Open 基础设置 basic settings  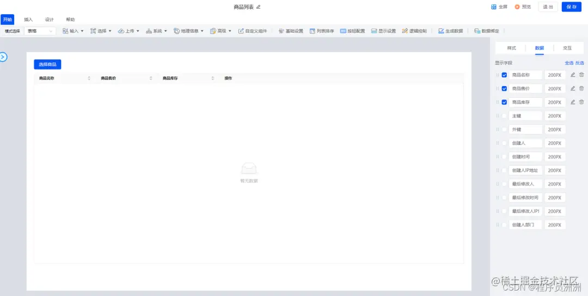[291, 31]
